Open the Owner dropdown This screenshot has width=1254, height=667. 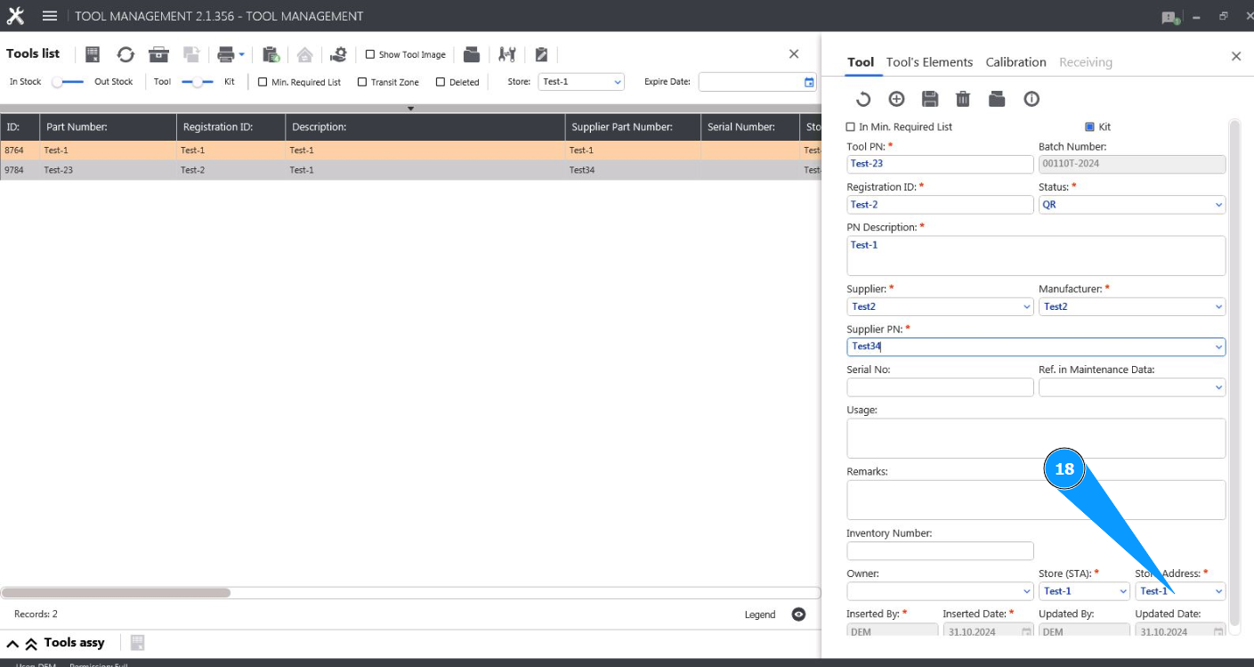click(x=1027, y=591)
